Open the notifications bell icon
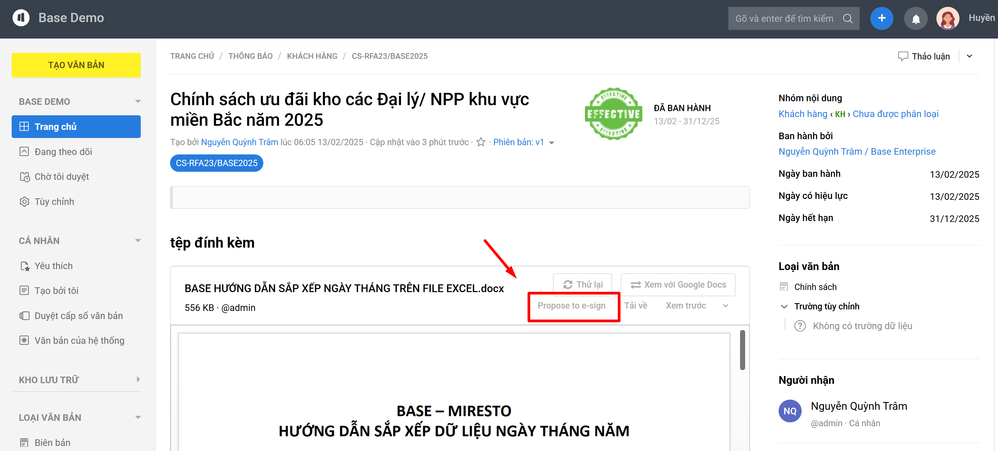 pyautogui.click(x=916, y=19)
